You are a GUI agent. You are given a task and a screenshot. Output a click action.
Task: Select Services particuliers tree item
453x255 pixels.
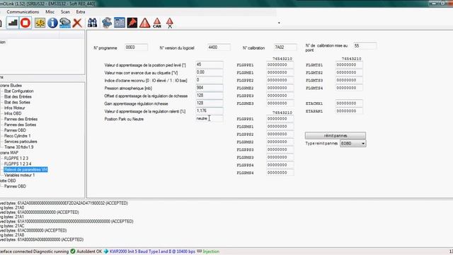coord(21,142)
